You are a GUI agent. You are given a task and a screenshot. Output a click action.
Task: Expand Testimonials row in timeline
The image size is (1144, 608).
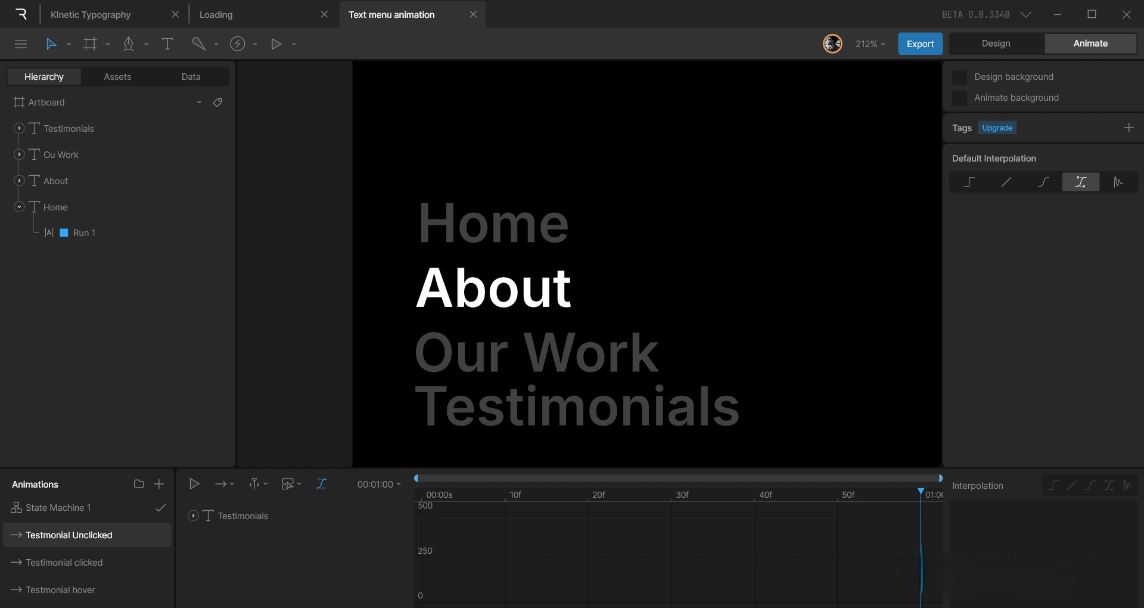(x=193, y=516)
